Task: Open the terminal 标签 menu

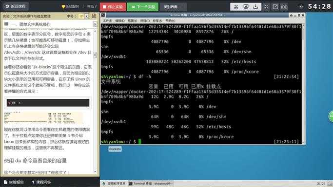Action: click(x=157, y=20)
